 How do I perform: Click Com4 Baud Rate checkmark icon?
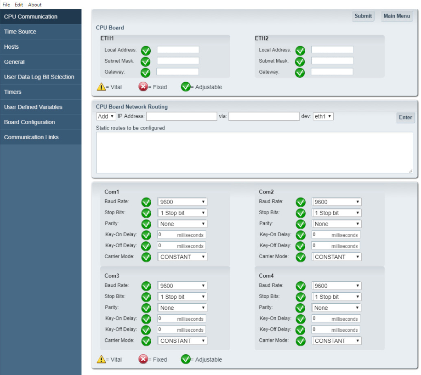point(301,286)
